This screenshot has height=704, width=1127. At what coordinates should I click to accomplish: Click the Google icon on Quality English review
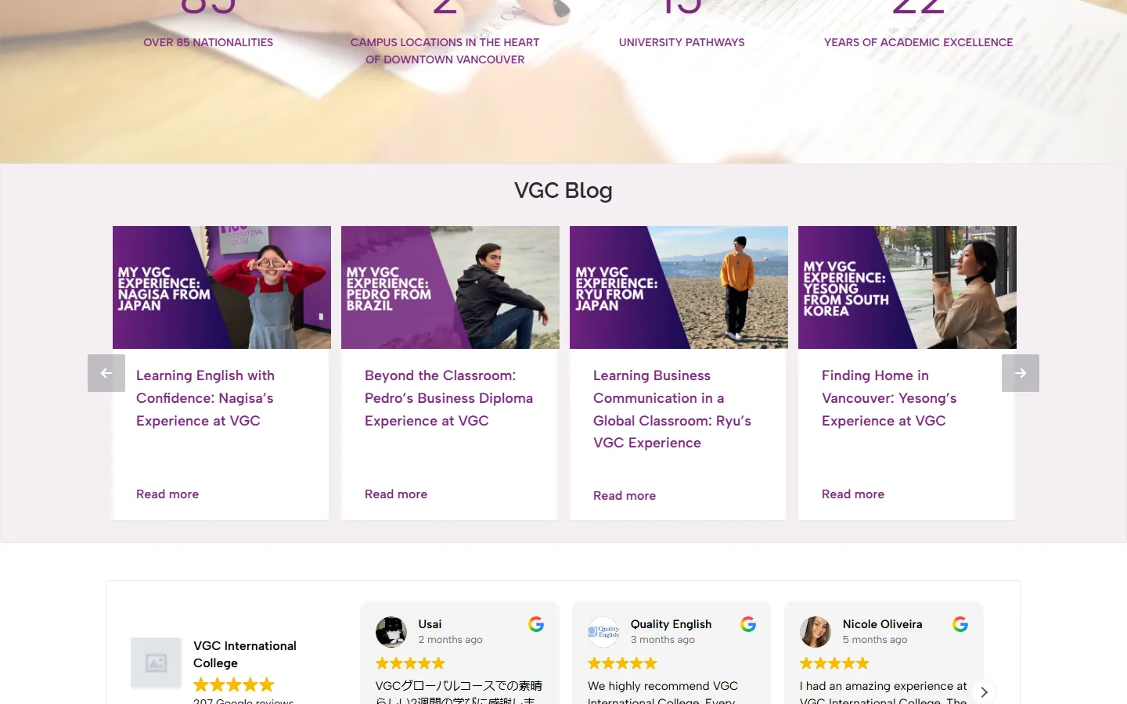point(748,624)
